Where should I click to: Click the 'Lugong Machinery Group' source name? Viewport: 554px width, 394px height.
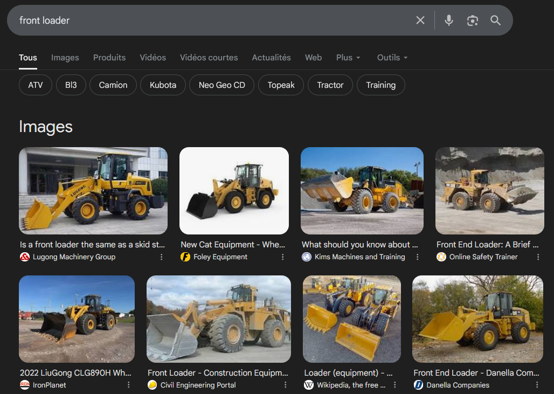74,257
